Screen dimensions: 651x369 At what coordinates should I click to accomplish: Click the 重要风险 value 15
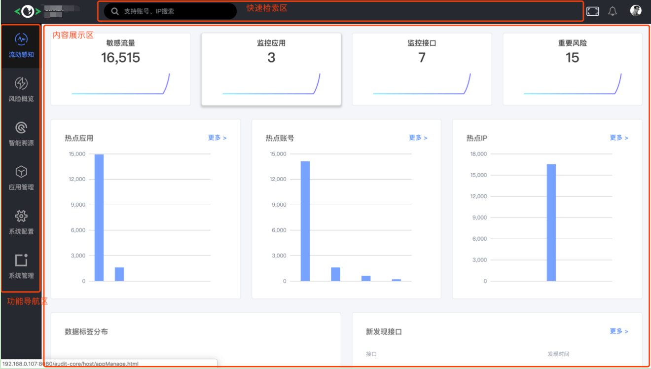pyautogui.click(x=573, y=58)
